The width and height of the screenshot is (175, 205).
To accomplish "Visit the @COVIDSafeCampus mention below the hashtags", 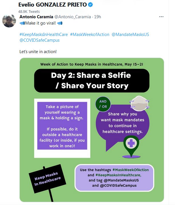I will (39, 40).
